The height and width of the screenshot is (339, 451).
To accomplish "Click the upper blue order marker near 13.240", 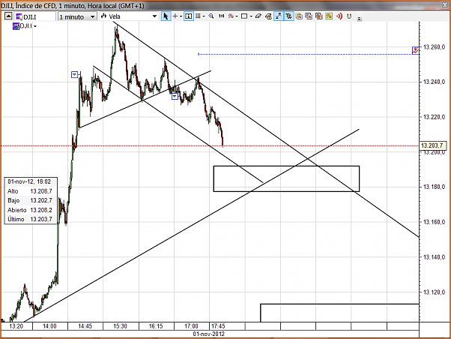I will (x=74, y=75).
